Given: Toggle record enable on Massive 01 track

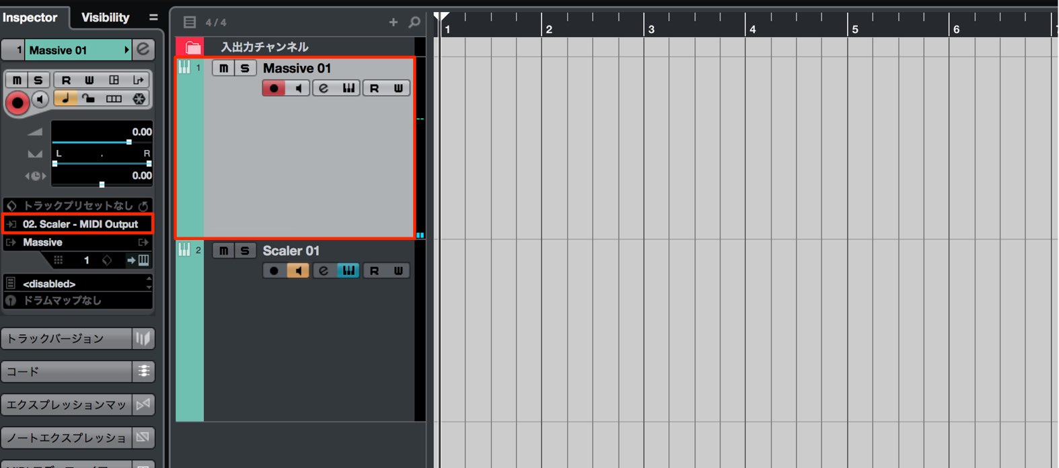Looking at the screenshot, I should tap(274, 88).
